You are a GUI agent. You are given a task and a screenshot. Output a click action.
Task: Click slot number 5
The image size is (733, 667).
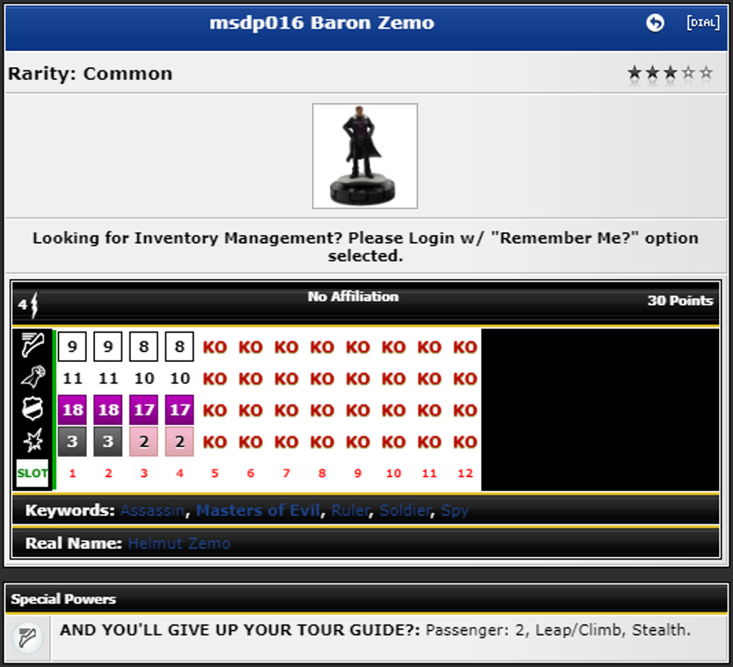[215, 473]
